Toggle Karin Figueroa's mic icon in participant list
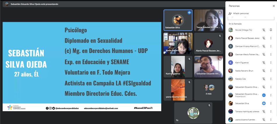277x124 pixels. (x=264, y=63)
